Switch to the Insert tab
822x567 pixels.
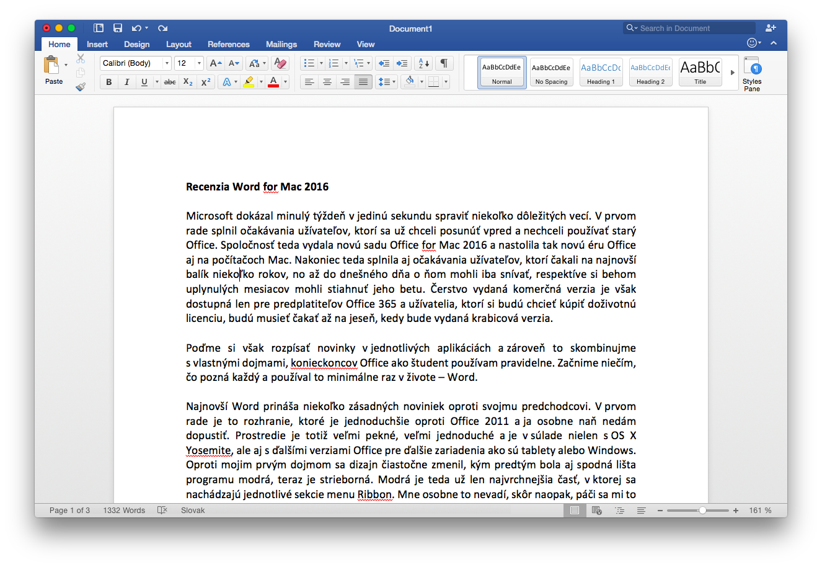pyautogui.click(x=97, y=44)
